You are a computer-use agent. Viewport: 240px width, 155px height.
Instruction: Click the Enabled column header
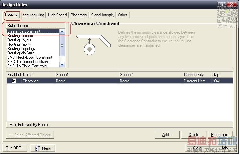14,75
